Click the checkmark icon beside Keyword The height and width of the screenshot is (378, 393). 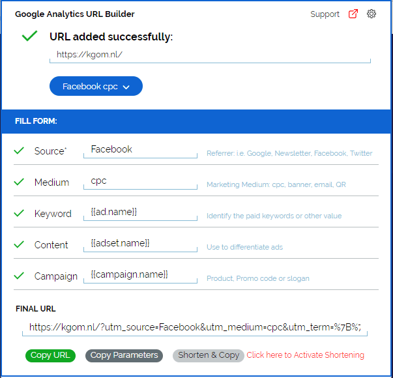(x=19, y=213)
